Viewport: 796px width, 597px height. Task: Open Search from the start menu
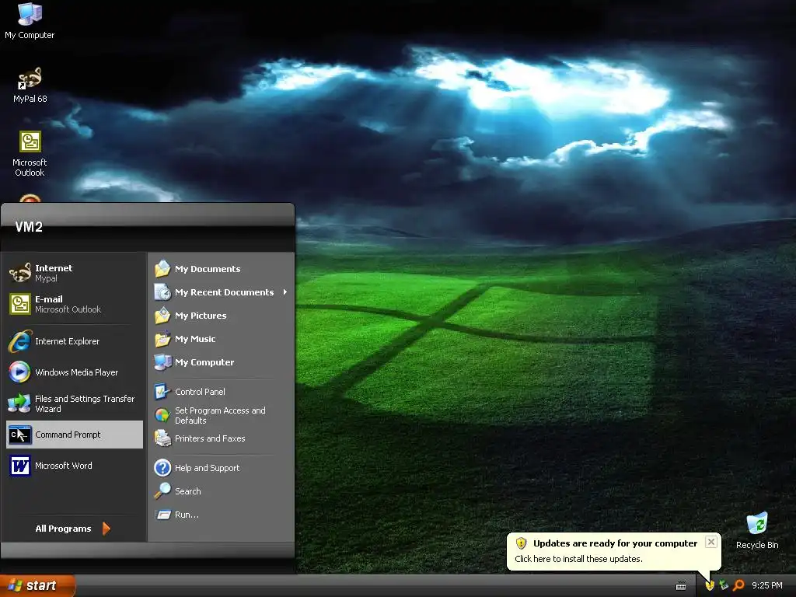(222, 491)
